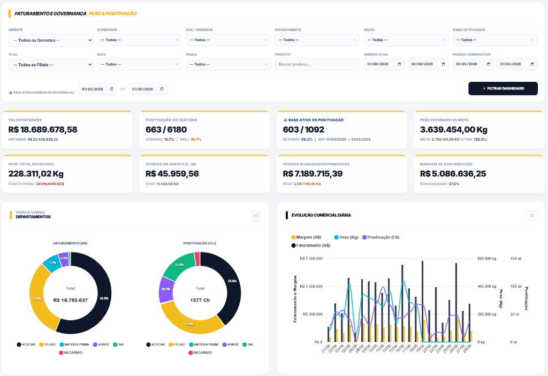Viewport: 548px width, 376px height.
Task: Click chart icon beside Base Ativa vs Positivação
Action: [285, 120]
